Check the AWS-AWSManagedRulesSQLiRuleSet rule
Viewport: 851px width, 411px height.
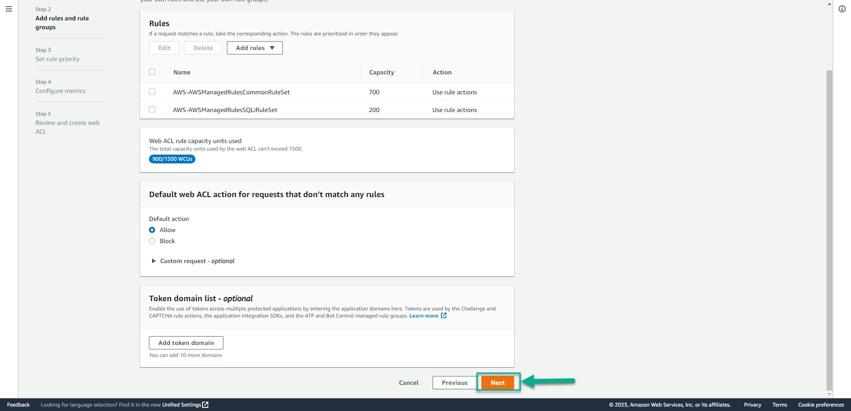point(152,109)
